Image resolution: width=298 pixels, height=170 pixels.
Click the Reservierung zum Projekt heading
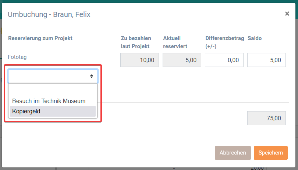click(x=40, y=38)
